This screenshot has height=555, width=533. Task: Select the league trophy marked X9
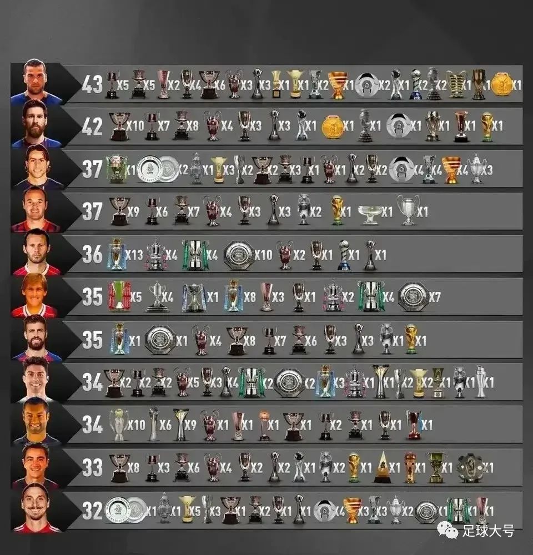(118, 211)
